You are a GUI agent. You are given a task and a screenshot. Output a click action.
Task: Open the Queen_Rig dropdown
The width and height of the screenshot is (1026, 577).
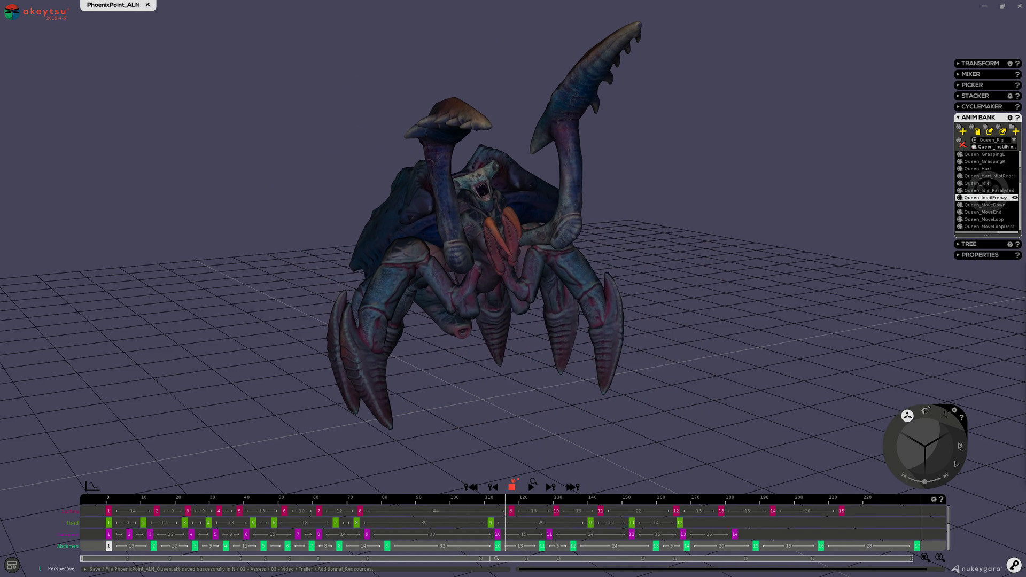coord(1014,140)
